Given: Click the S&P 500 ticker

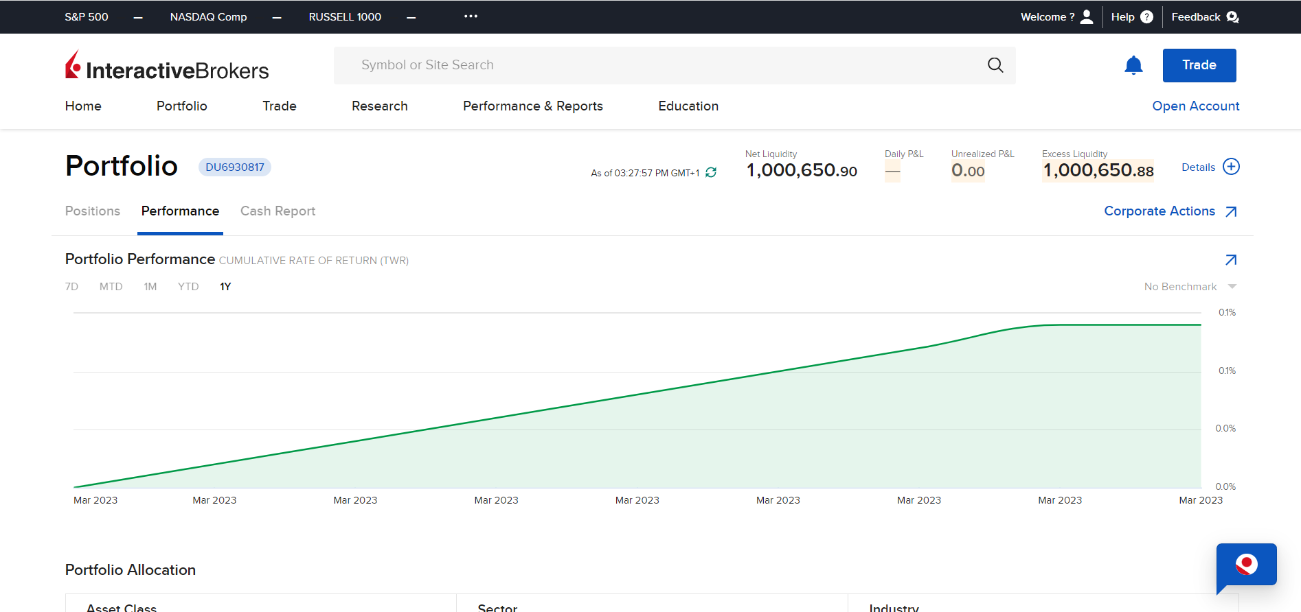Looking at the screenshot, I should (x=87, y=16).
